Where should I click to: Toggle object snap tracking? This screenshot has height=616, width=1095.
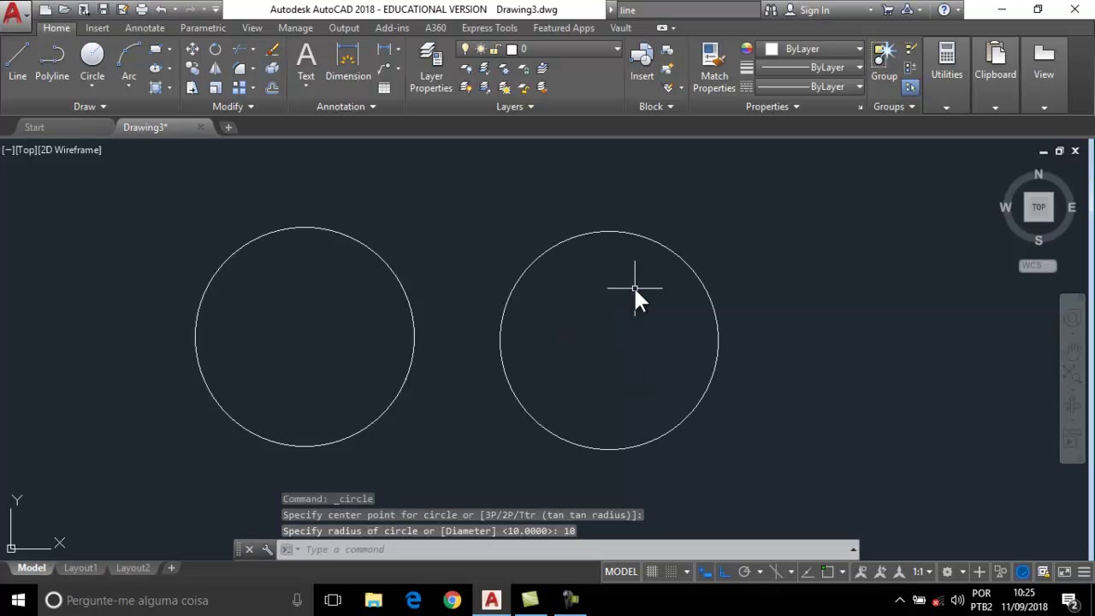(808, 572)
